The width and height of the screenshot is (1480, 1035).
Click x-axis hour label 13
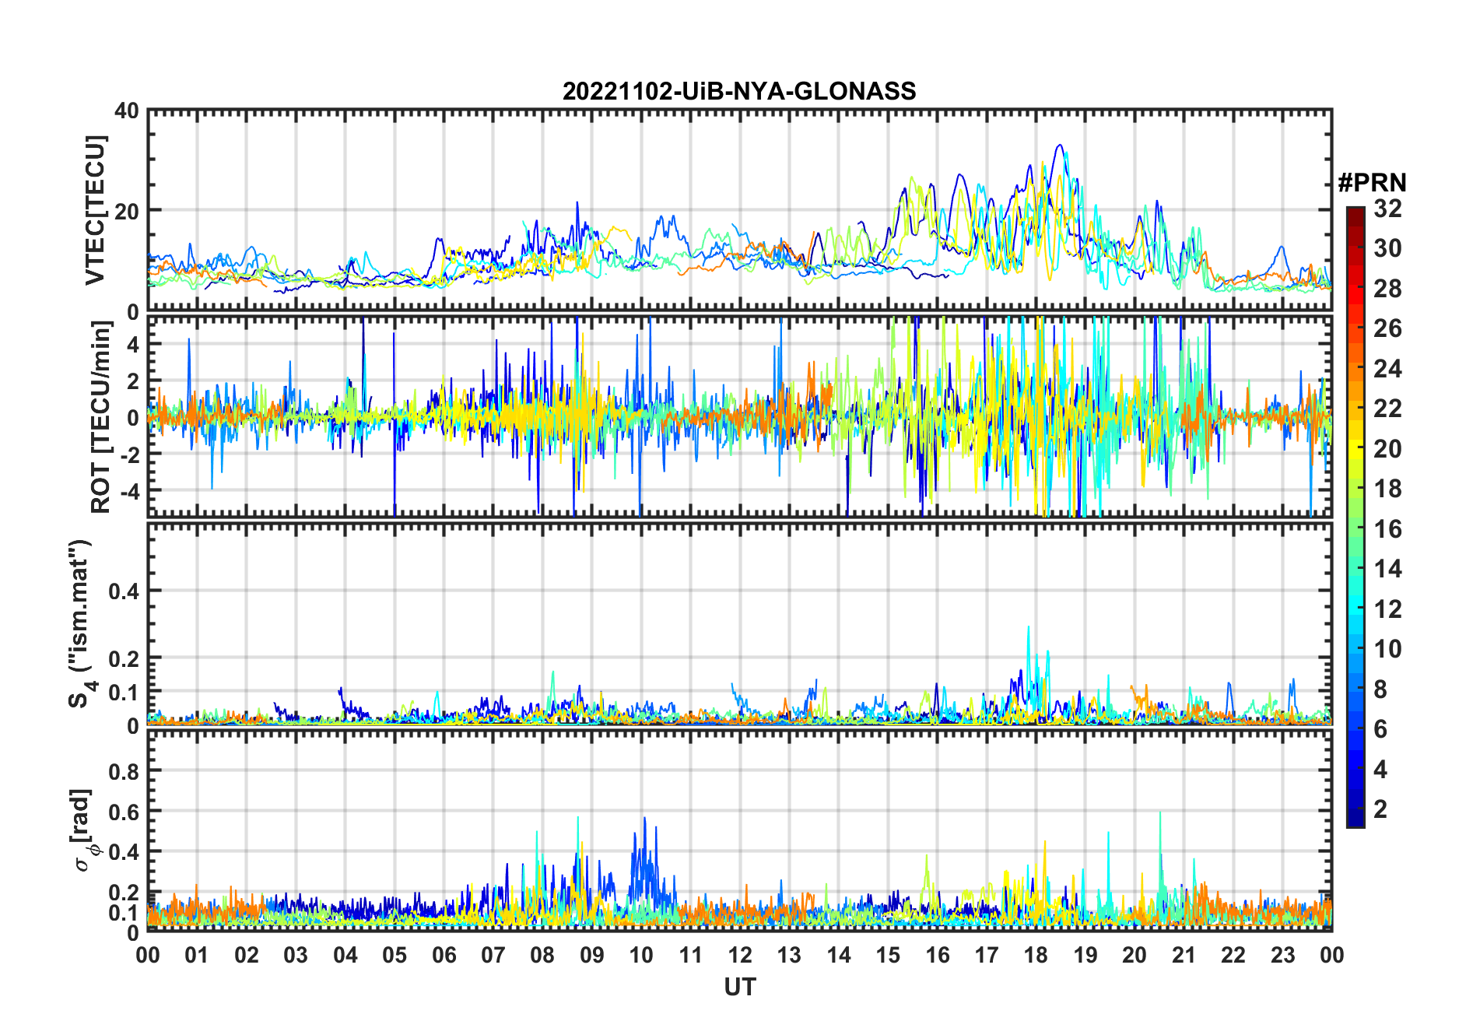(x=789, y=955)
